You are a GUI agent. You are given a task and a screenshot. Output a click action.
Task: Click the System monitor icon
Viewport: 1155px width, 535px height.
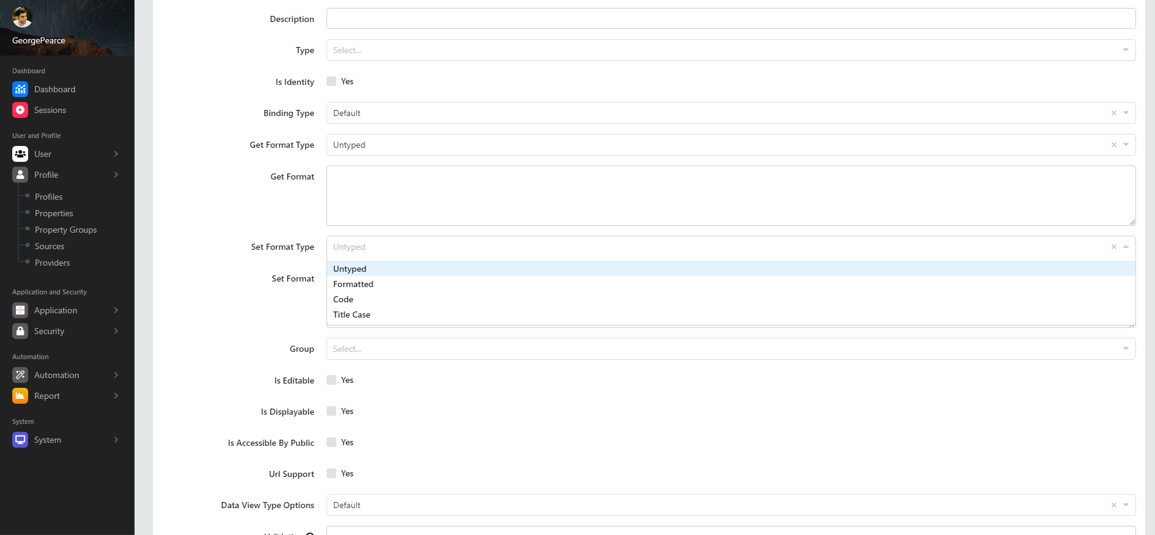tap(20, 440)
